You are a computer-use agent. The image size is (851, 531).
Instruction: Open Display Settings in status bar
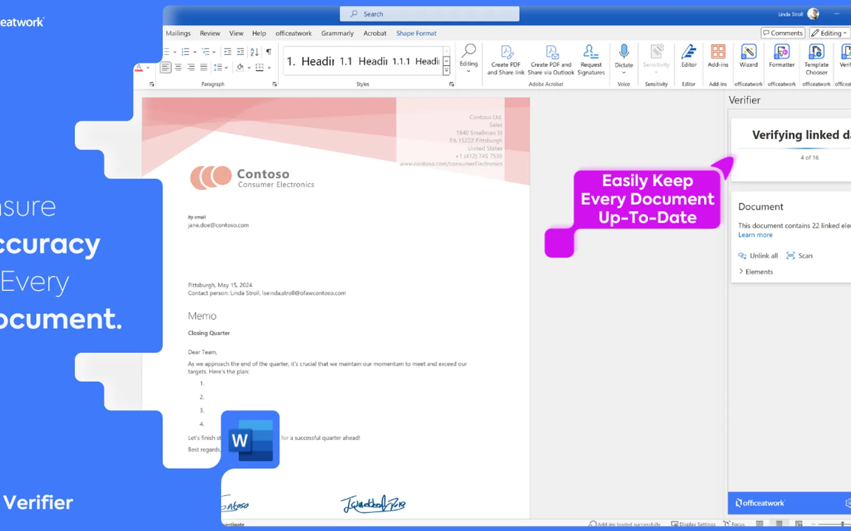[693, 524]
